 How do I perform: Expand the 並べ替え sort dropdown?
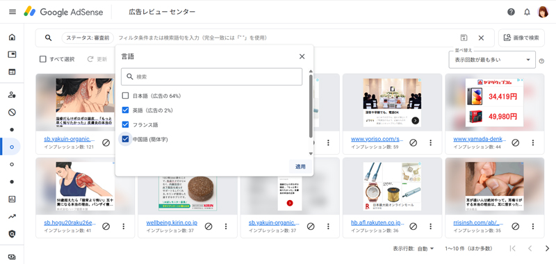pos(492,60)
